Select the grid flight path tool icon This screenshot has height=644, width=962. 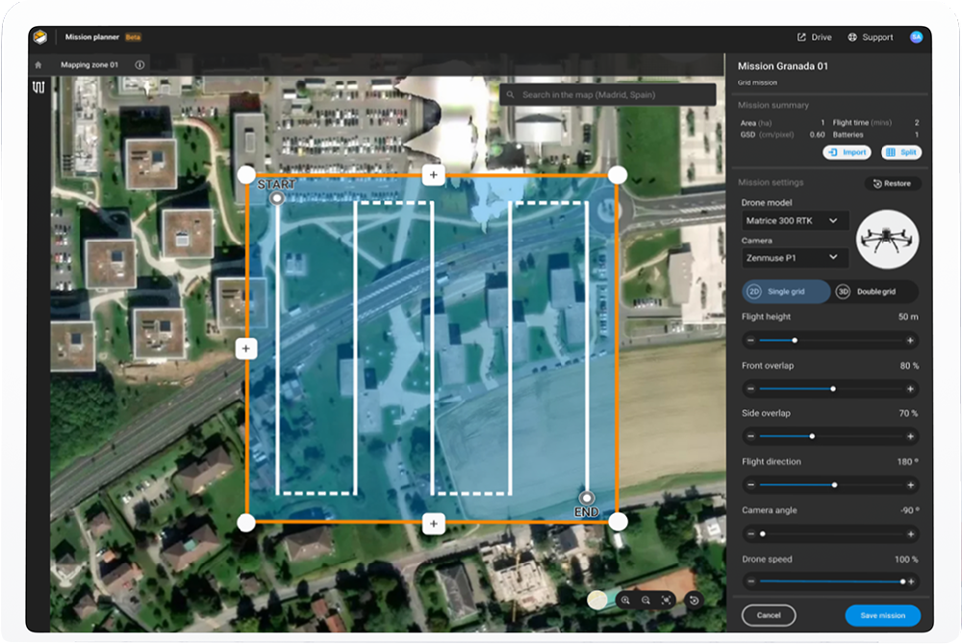coord(38,88)
